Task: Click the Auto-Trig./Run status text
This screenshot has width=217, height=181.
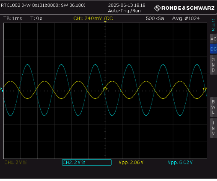Action: click(124, 11)
